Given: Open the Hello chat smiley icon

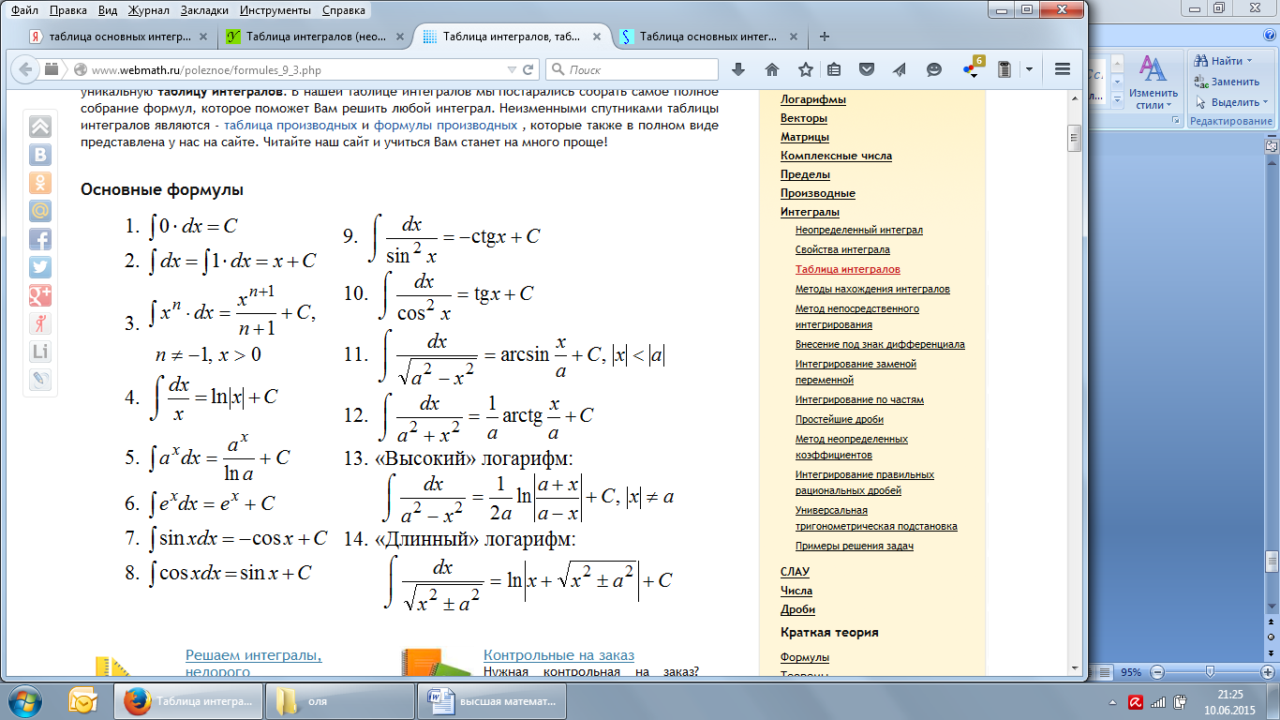Looking at the screenshot, I should (x=933, y=69).
